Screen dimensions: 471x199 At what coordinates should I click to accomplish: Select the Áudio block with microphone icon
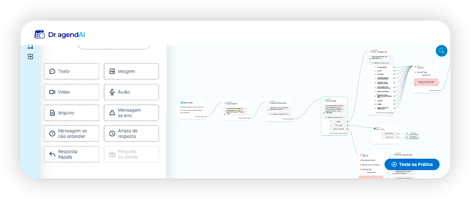coord(131,92)
